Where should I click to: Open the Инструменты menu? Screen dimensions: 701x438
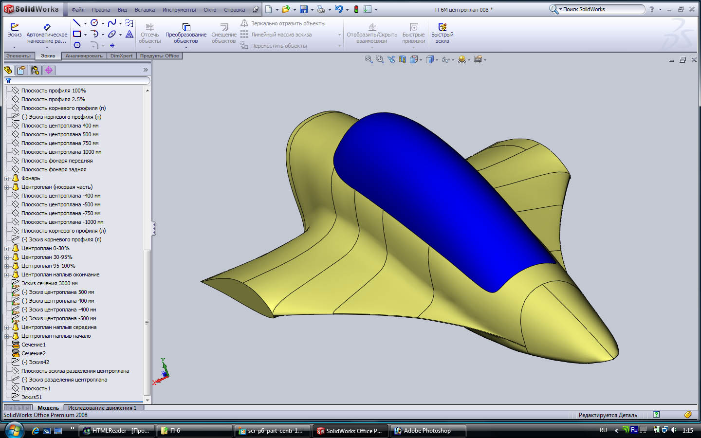point(179,10)
